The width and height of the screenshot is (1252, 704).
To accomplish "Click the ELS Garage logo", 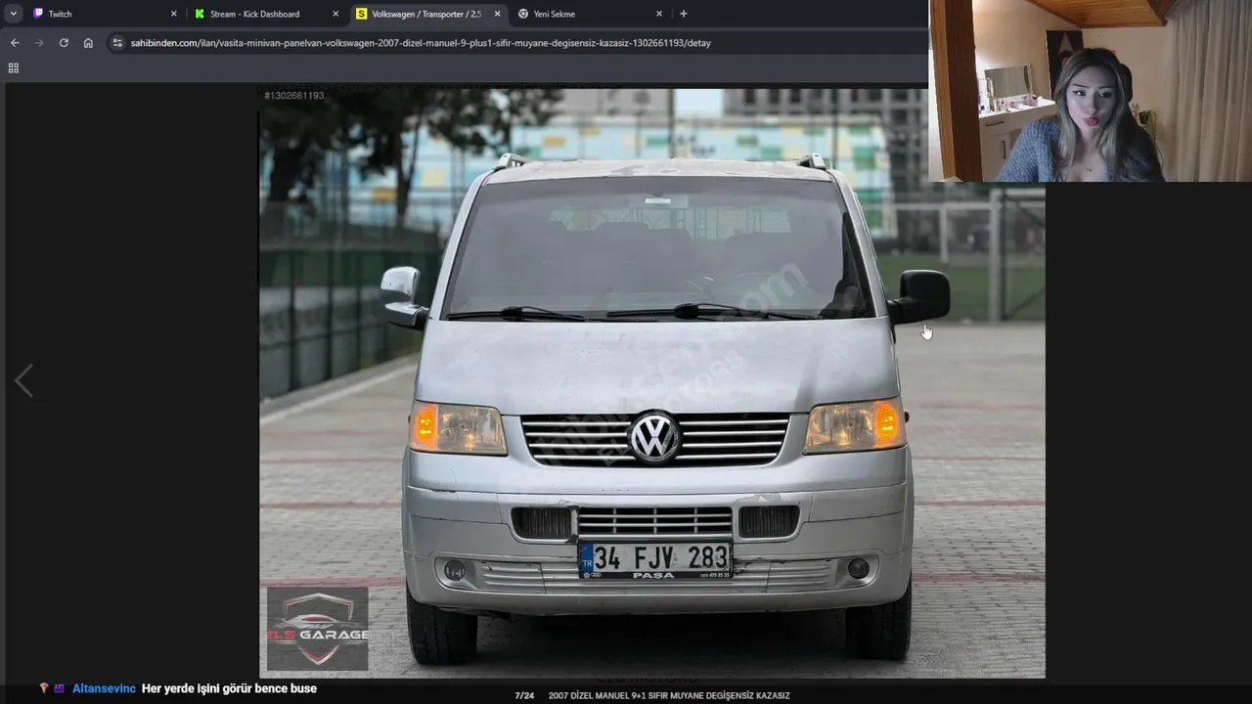I will 318,629.
